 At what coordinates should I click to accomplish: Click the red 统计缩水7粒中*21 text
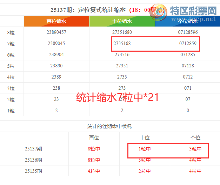click(x=118, y=97)
